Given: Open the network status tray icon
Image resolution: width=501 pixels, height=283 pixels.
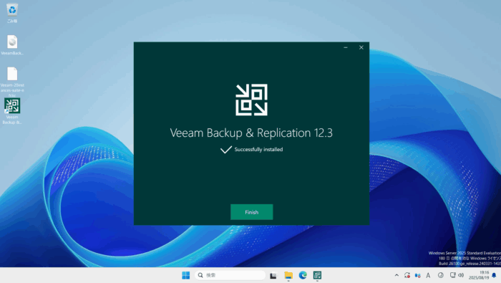Looking at the screenshot, I should coord(452,275).
